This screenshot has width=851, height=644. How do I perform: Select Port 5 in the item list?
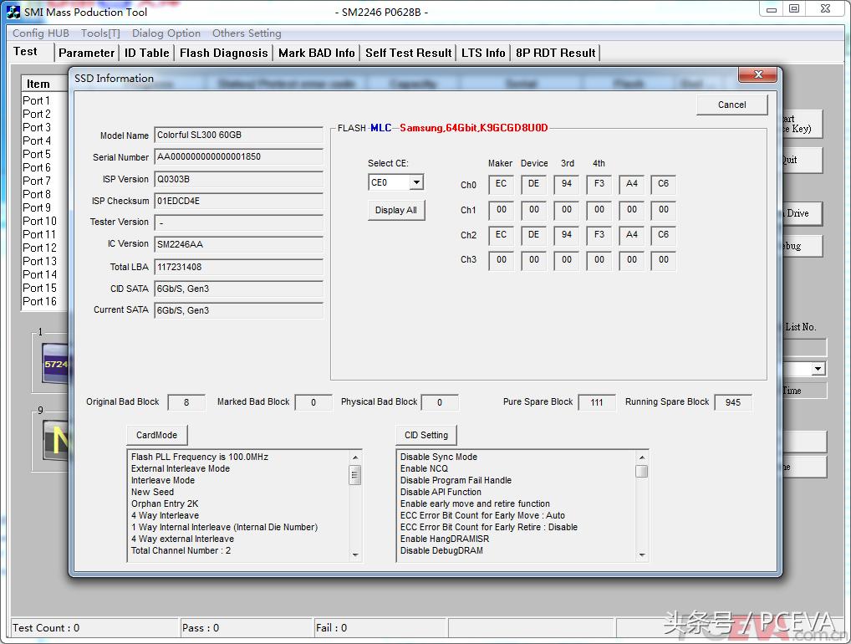point(37,154)
